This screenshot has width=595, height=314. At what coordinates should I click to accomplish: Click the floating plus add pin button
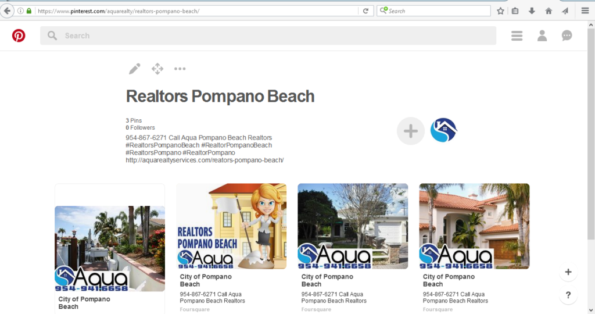click(x=568, y=272)
